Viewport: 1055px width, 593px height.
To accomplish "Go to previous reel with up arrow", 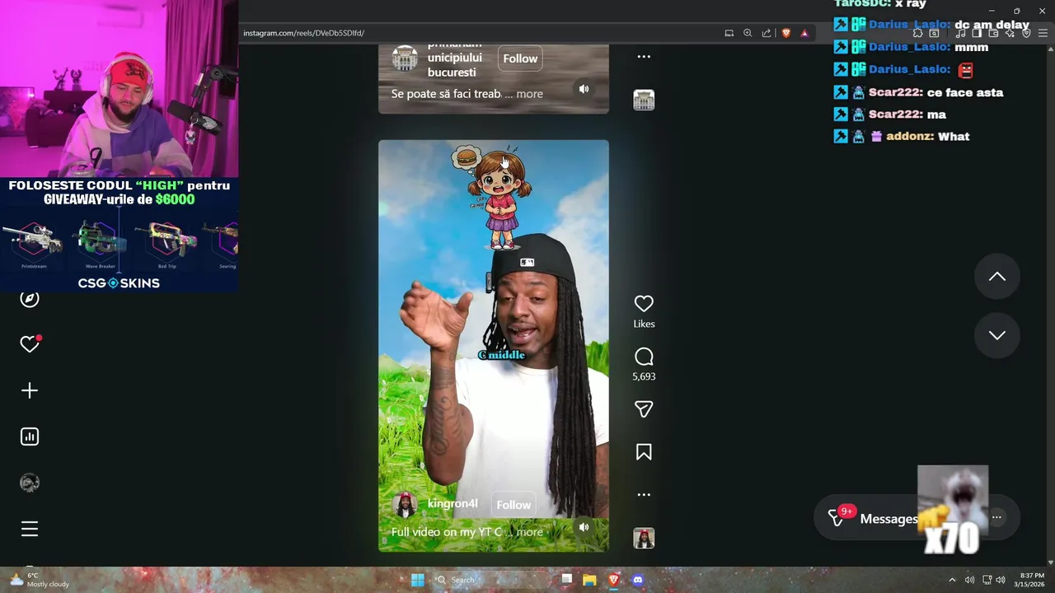I will coord(997,277).
